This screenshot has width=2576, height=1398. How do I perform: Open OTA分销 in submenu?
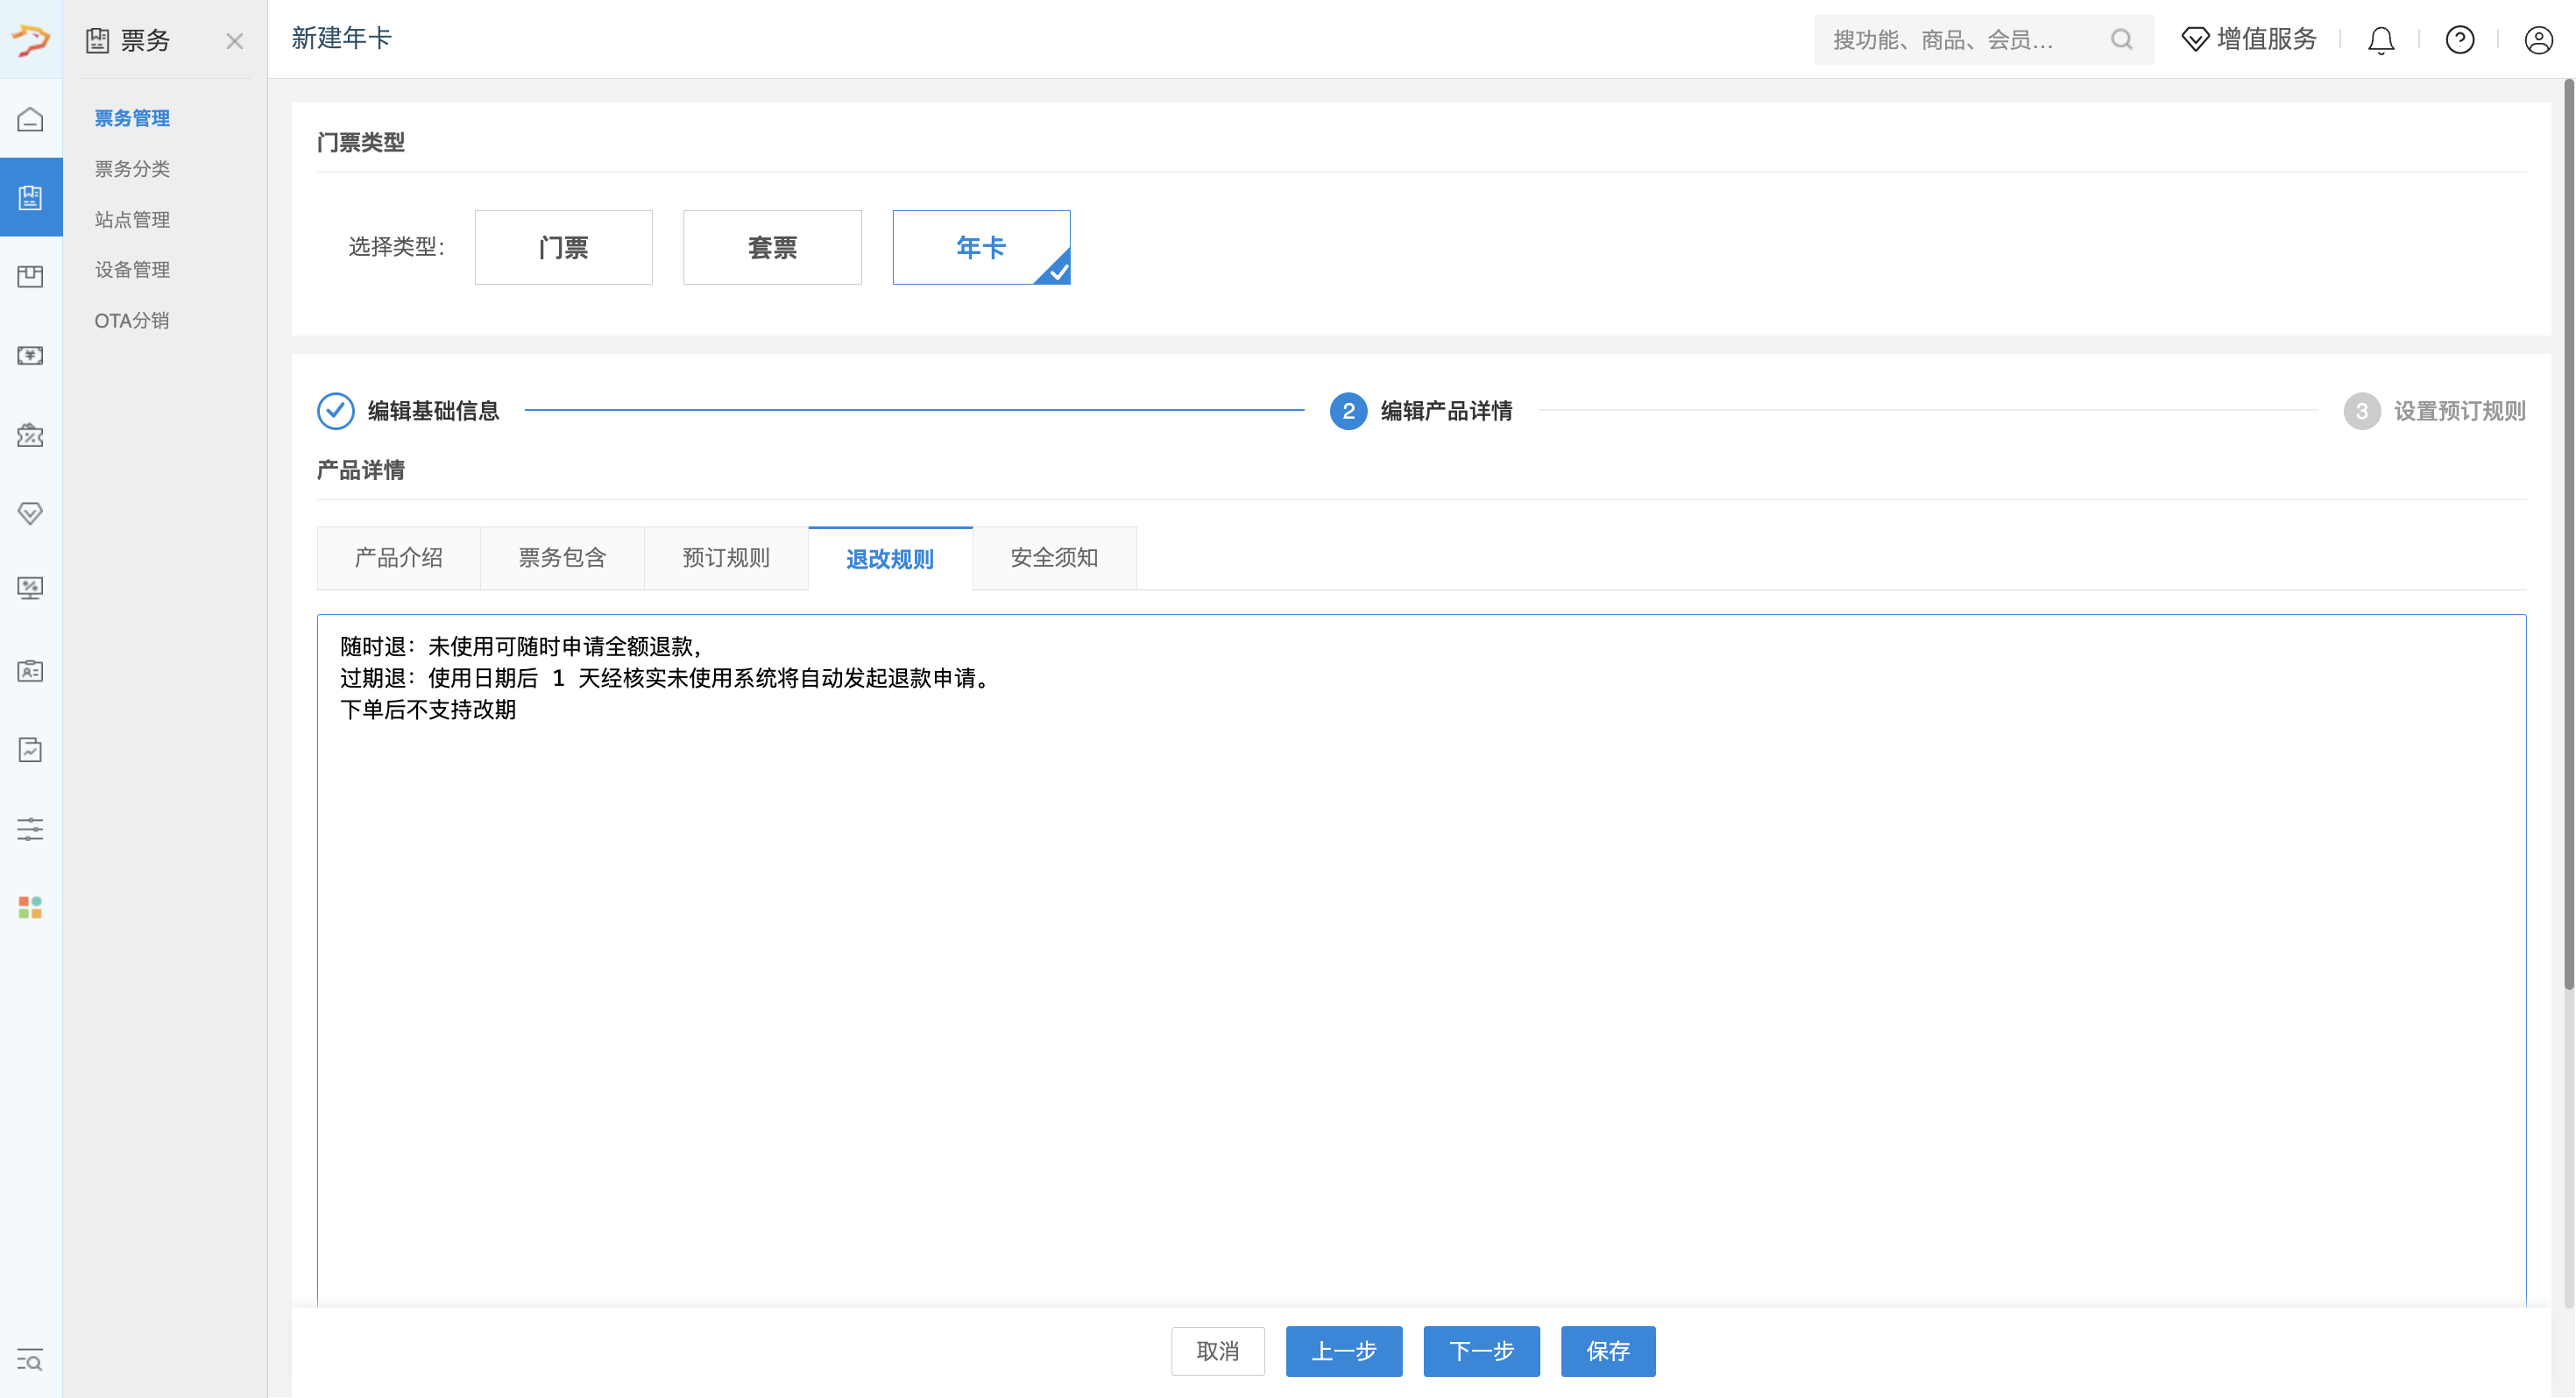pyautogui.click(x=132, y=321)
